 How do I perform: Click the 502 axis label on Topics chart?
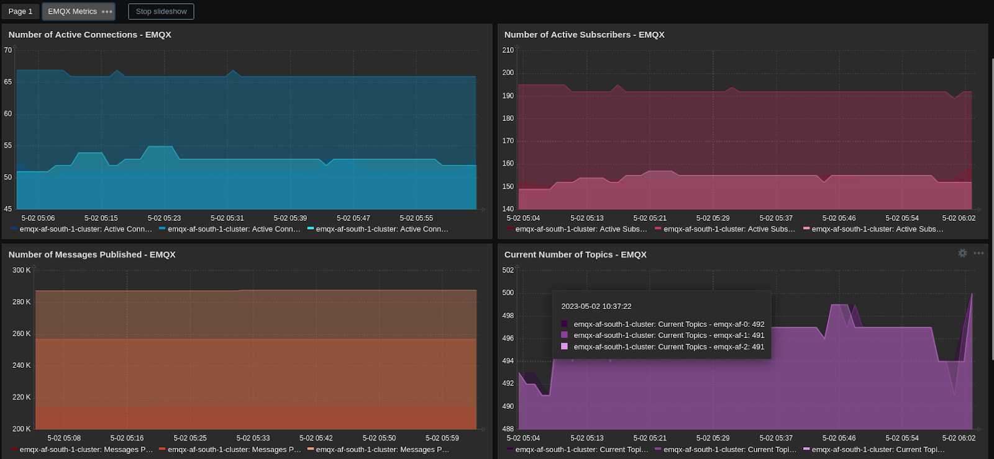click(x=508, y=270)
